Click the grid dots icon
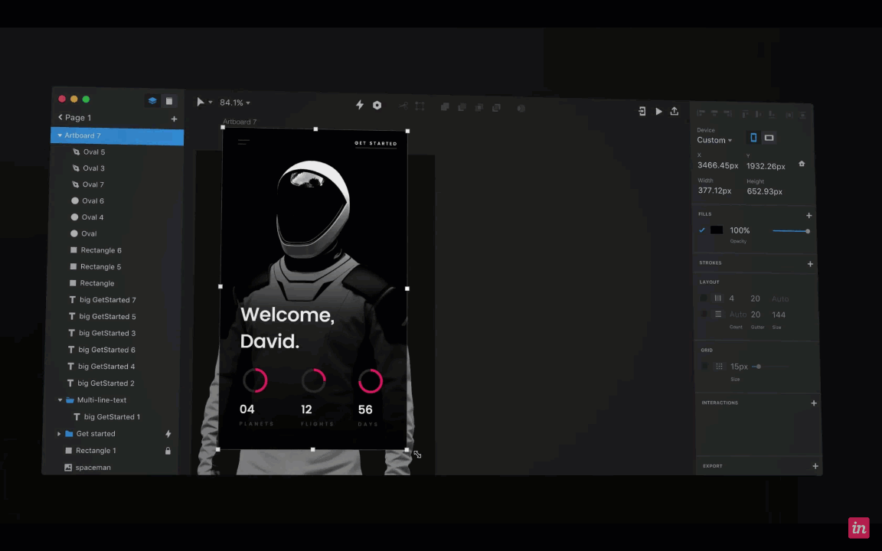This screenshot has height=551, width=882. pyautogui.click(x=719, y=367)
